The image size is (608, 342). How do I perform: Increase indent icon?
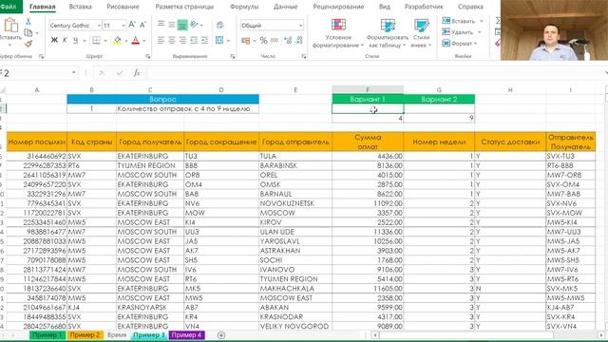[x=204, y=40]
